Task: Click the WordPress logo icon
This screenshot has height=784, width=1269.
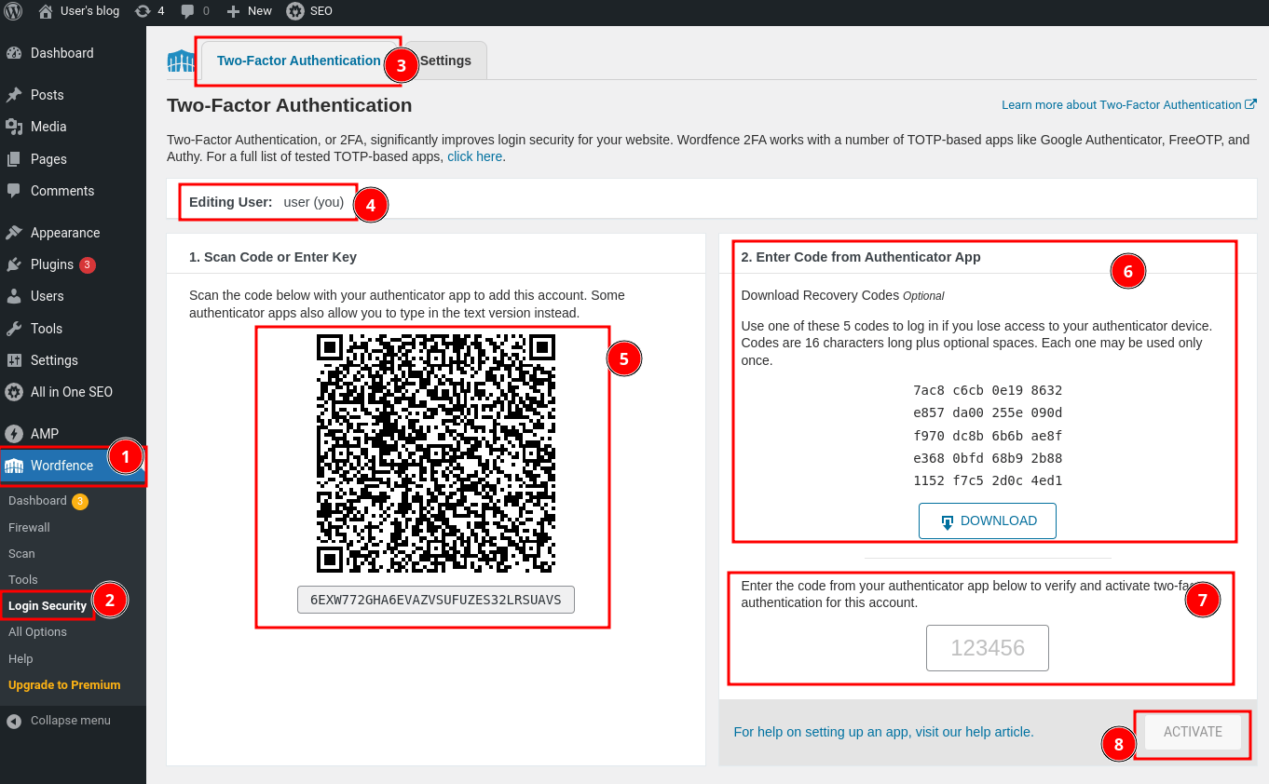Action: [x=13, y=11]
